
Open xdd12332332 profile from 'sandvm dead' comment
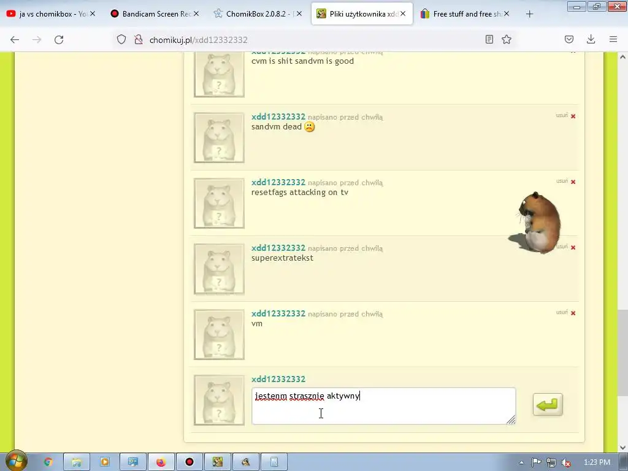[x=278, y=117]
